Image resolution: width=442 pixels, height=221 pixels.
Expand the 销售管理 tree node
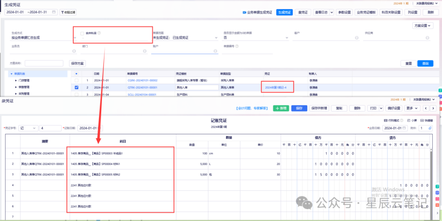tap(16, 87)
